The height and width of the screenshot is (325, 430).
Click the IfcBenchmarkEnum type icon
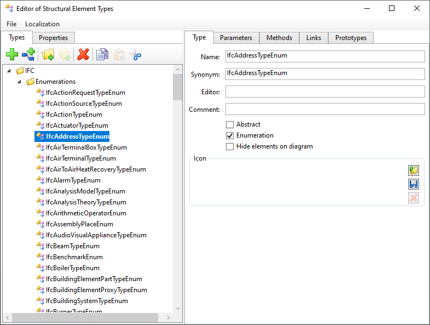point(40,257)
